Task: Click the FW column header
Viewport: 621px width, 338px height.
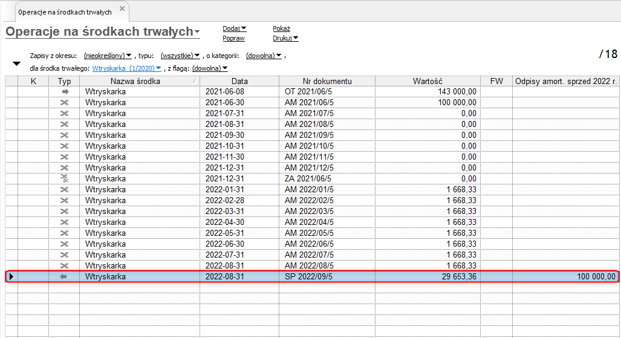Action: (x=496, y=81)
